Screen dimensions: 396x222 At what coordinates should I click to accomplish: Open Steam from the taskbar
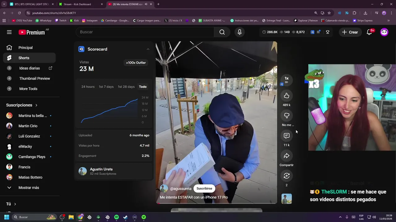pos(125,217)
